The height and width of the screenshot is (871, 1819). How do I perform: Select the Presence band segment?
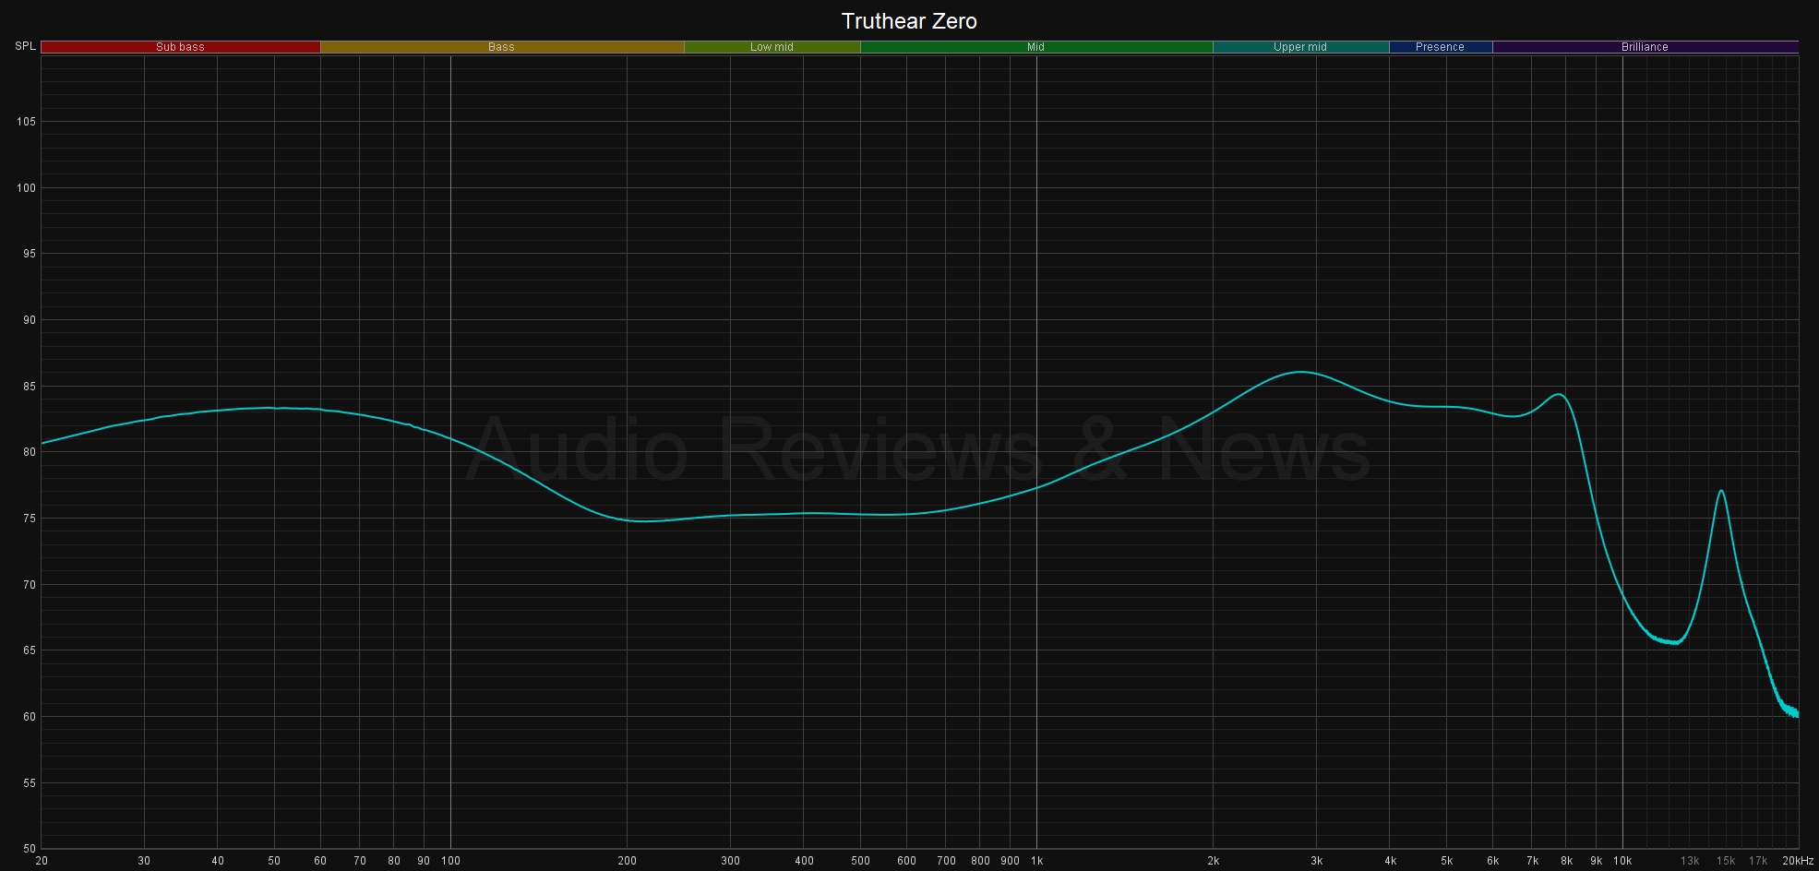click(x=1440, y=47)
